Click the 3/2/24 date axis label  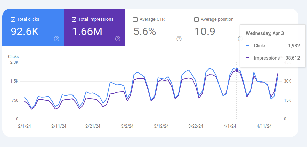[127, 126]
